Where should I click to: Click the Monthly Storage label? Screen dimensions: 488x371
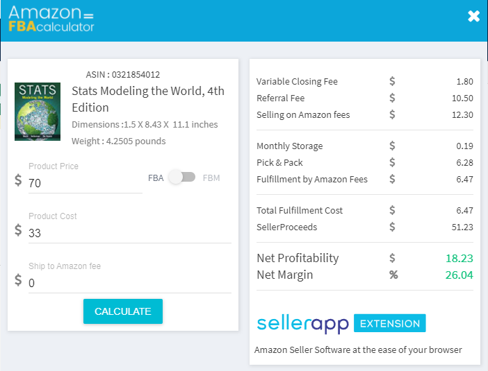pos(289,146)
